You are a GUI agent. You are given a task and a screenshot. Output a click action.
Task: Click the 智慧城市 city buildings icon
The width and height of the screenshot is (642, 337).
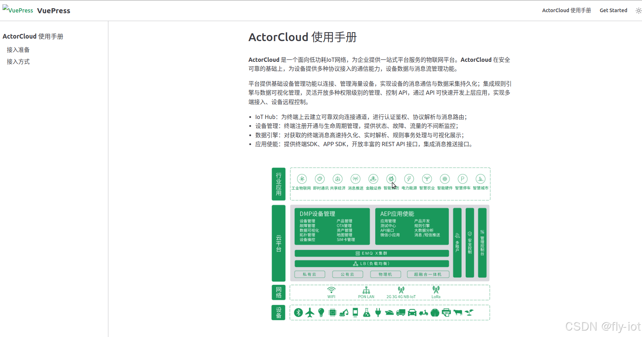[480, 179]
